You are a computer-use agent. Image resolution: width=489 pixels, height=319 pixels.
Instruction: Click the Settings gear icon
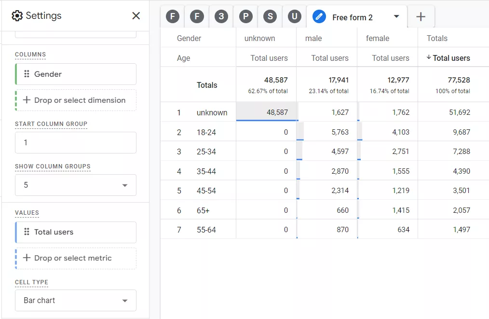(17, 15)
